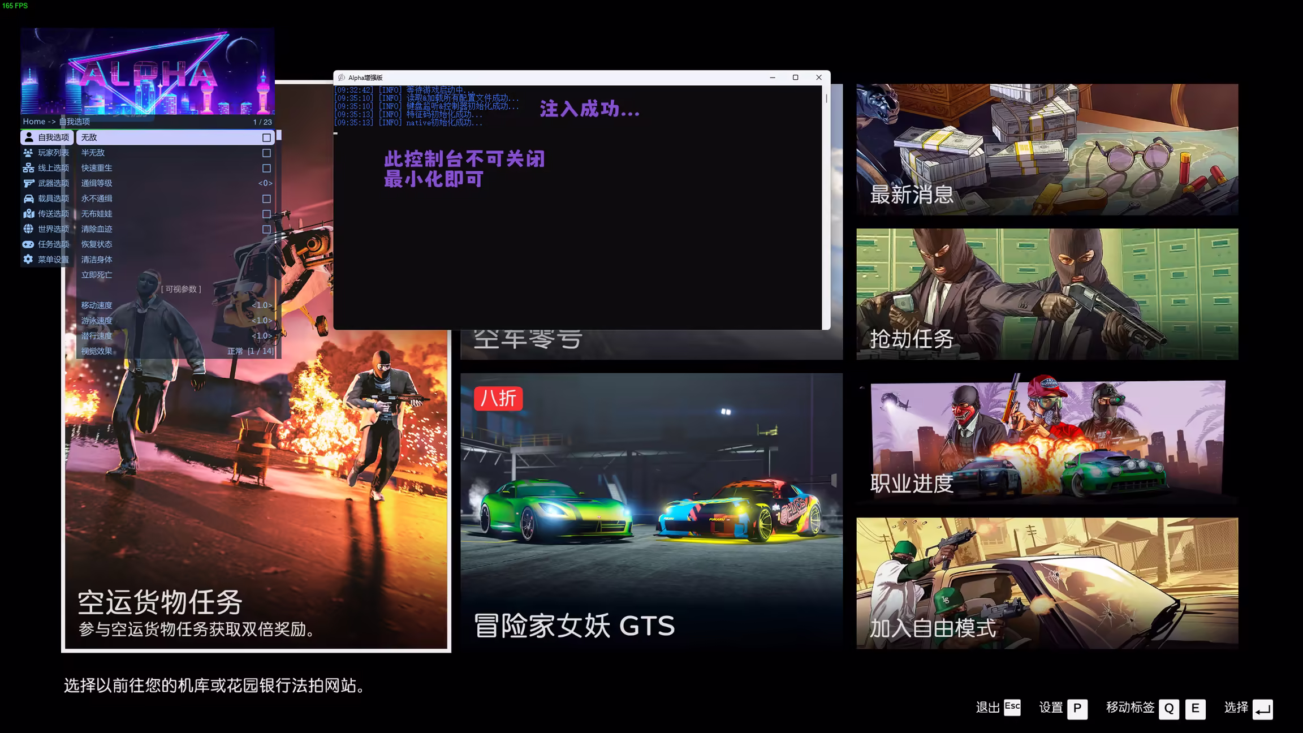Screen dimensions: 1303x733
Task: Switch to the 武器选项 menu tab
Action: point(48,183)
